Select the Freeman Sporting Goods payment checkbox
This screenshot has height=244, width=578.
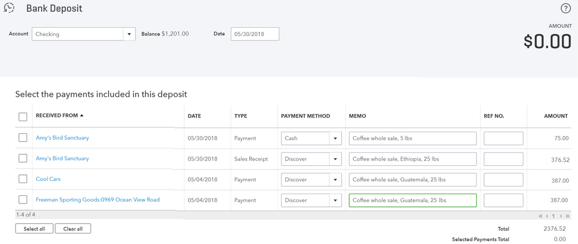pos(23,200)
